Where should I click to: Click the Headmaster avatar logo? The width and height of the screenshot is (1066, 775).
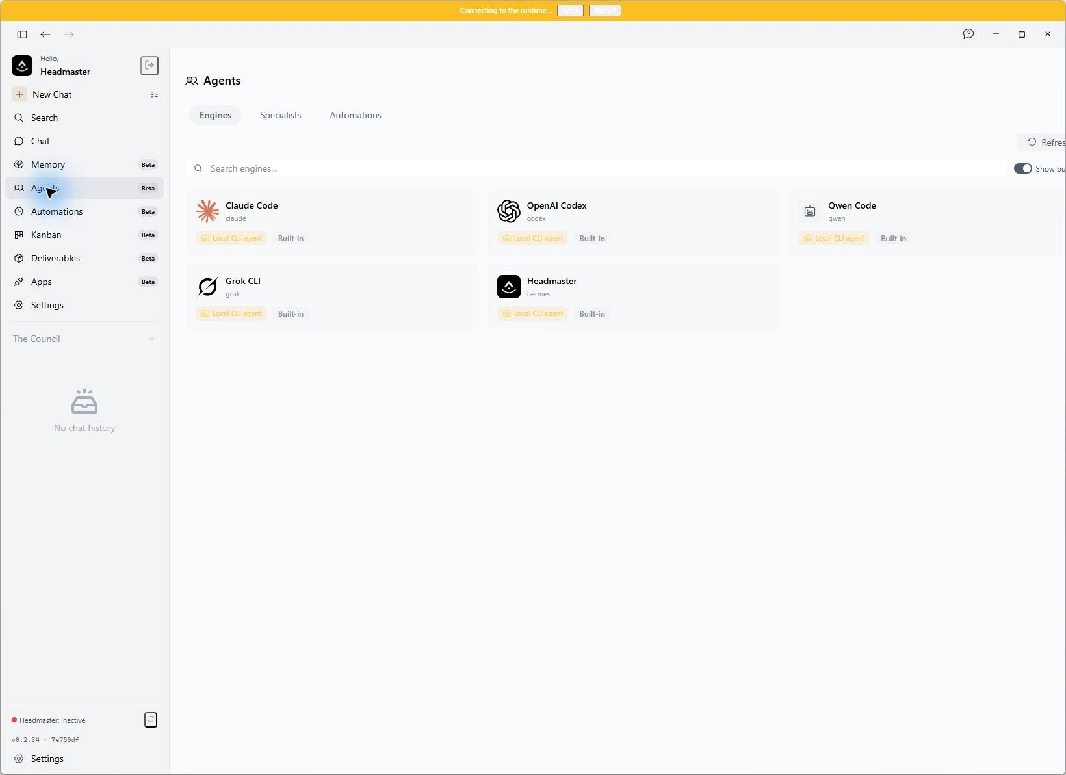(x=22, y=66)
